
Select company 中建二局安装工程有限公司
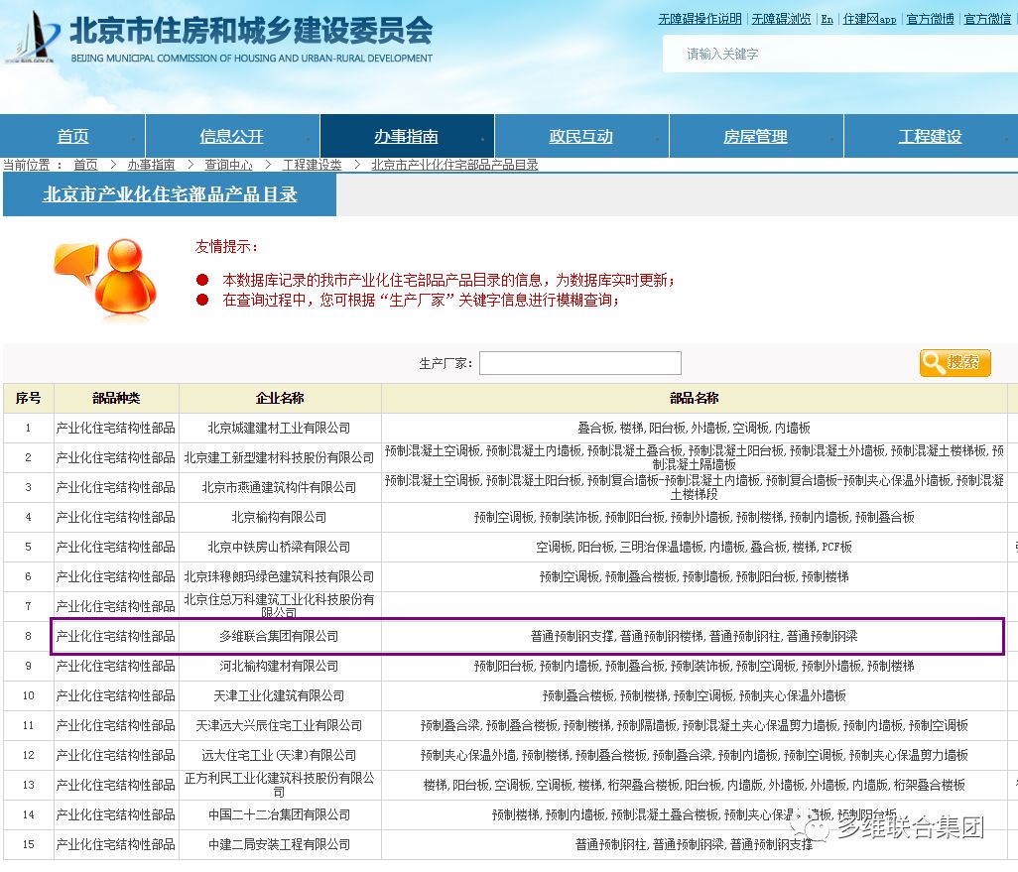[x=279, y=844]
